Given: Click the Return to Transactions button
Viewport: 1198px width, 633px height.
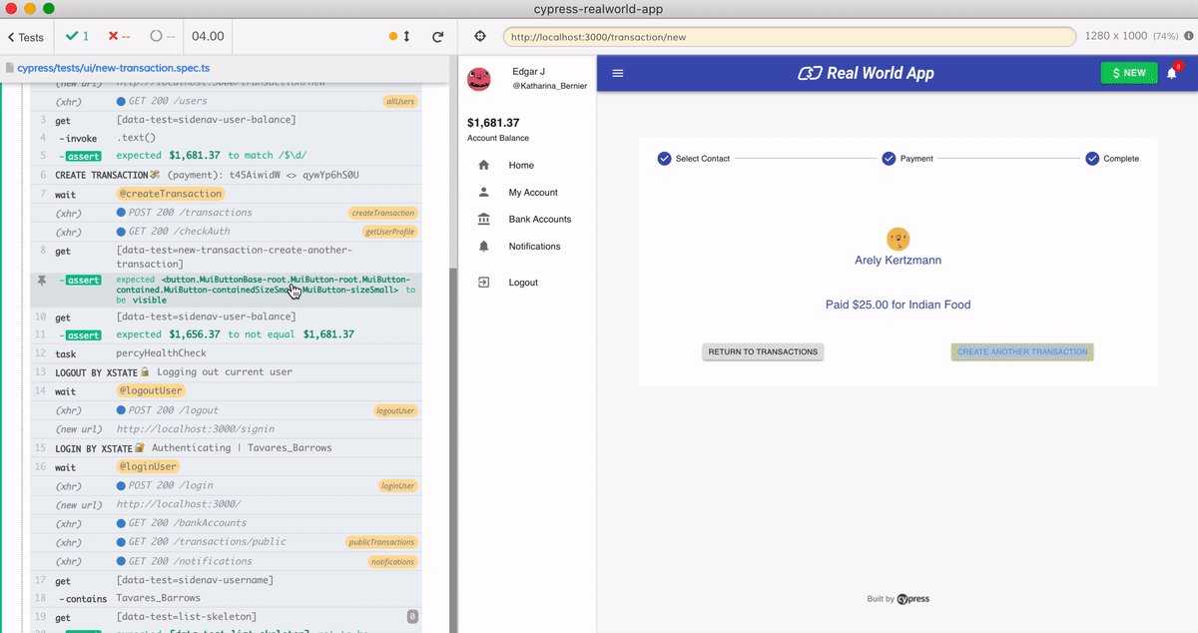Looking at the screenshot, I should point(763,351).
